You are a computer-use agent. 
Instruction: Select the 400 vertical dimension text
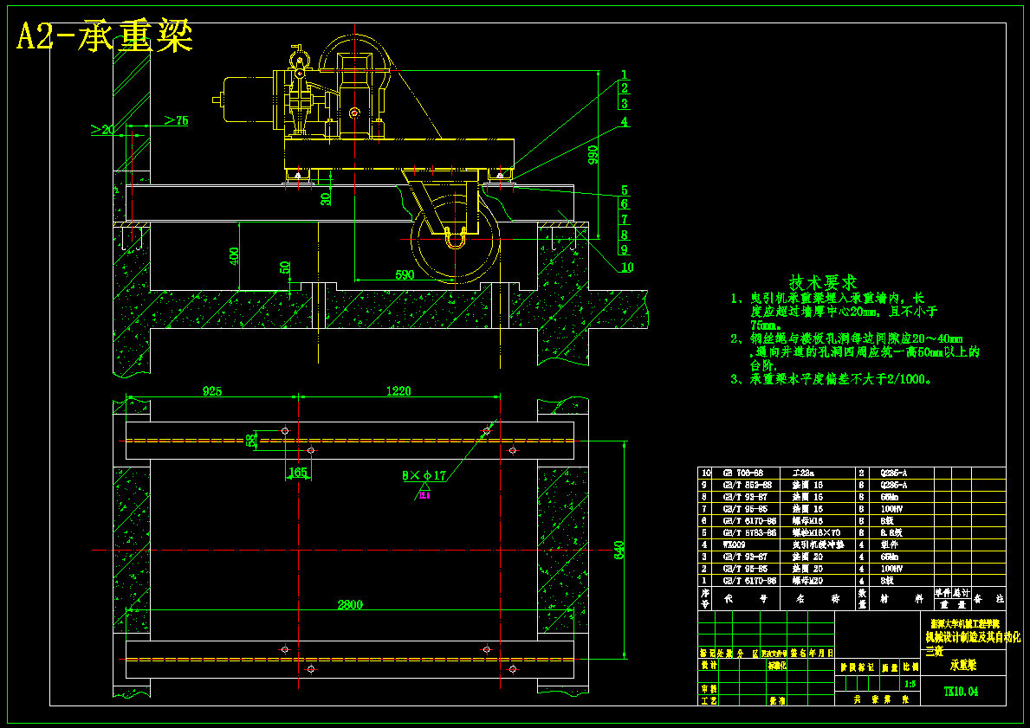point(235,256)
